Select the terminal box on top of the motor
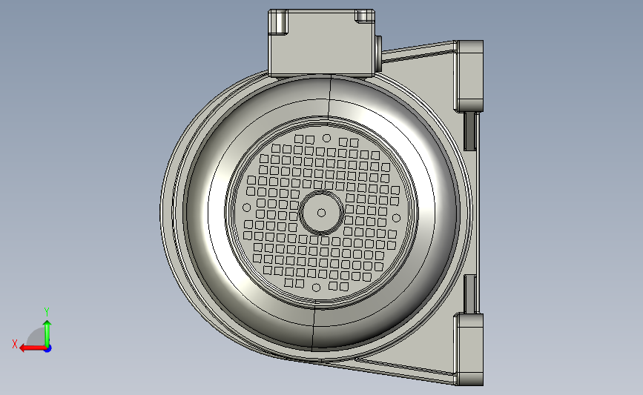 point(321,43)
